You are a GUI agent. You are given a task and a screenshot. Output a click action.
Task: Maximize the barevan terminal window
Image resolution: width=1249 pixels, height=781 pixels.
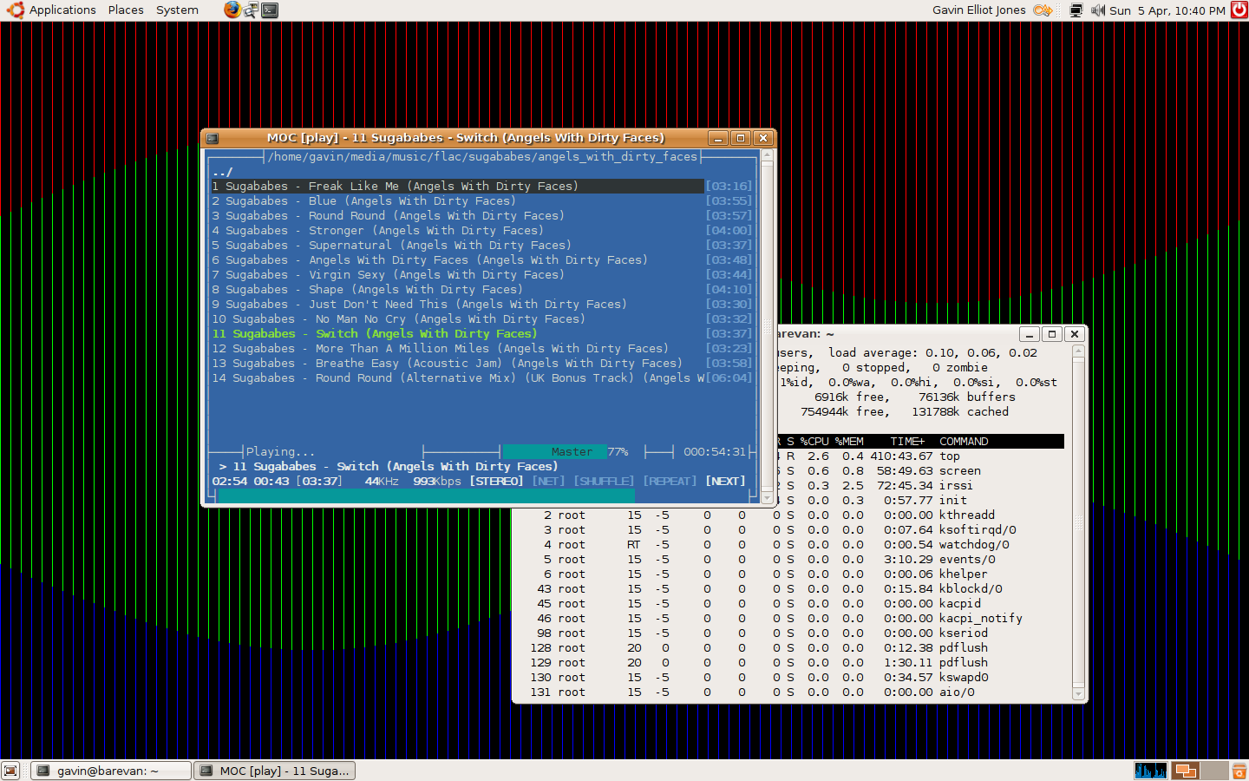point(1052,334)
